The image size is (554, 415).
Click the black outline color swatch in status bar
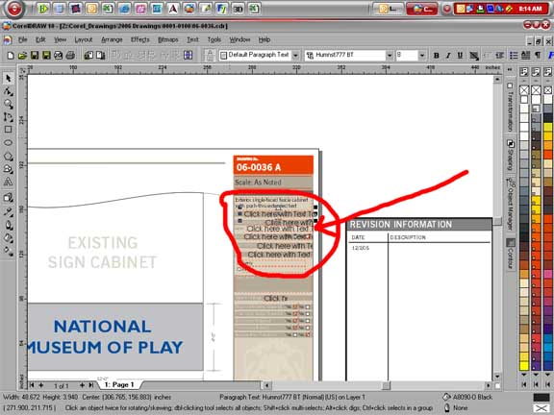point(541,398)
